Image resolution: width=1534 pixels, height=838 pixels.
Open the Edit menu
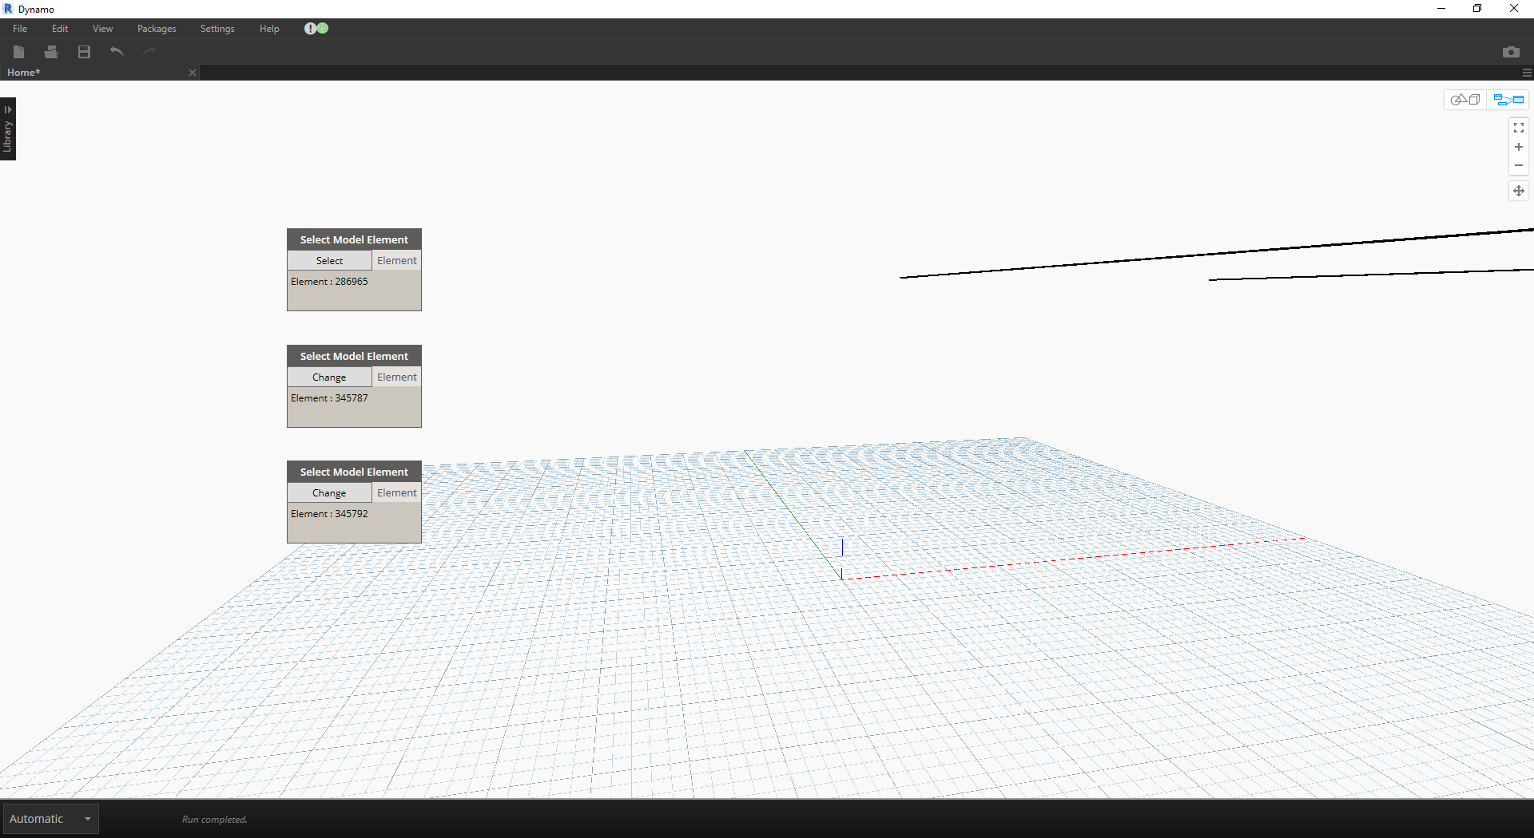click(x=60, y=29)
